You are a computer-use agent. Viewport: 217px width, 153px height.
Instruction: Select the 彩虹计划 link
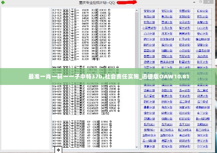[x=149, y=102]
